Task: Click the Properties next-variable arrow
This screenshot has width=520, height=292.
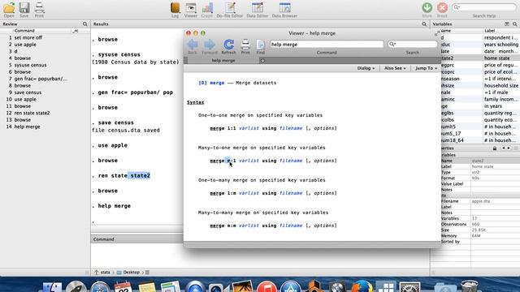Action: [509, 148]
